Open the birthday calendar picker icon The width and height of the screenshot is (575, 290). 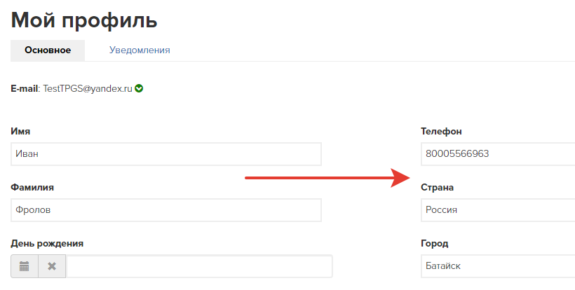click(25, 266)
